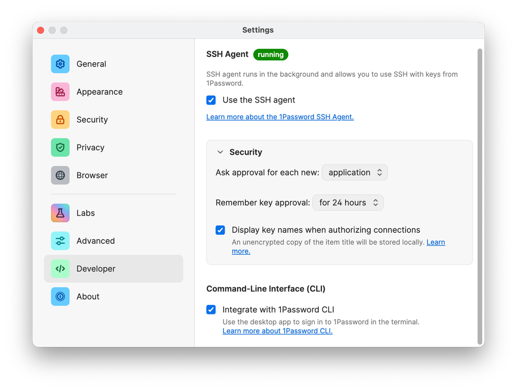Image resolution: width=517 pixels, height=390 pixels.
Task: Open the Remember key approval dropdown
Action: (348, 203)
